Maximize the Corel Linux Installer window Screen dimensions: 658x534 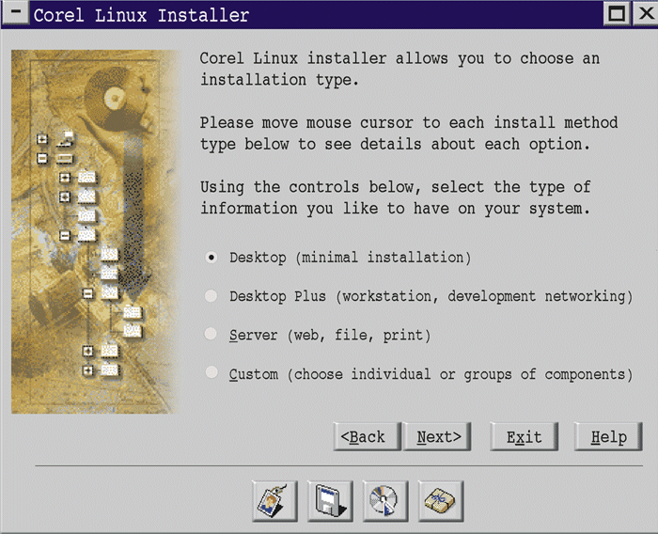617,13
